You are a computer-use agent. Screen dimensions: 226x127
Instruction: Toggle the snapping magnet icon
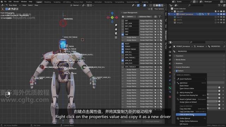point(88,5)
